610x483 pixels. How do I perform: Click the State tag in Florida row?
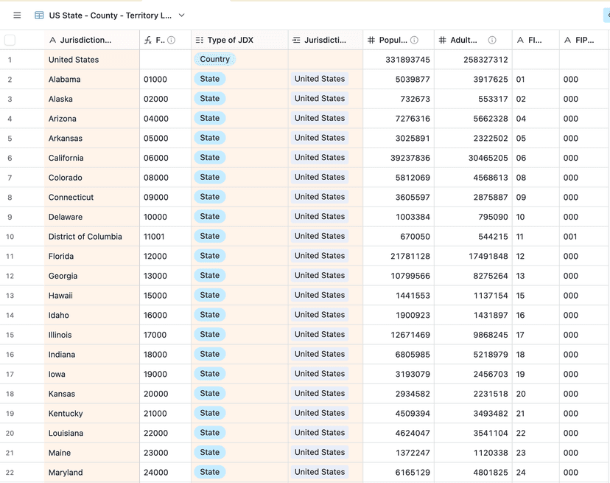tap(209, 256)
